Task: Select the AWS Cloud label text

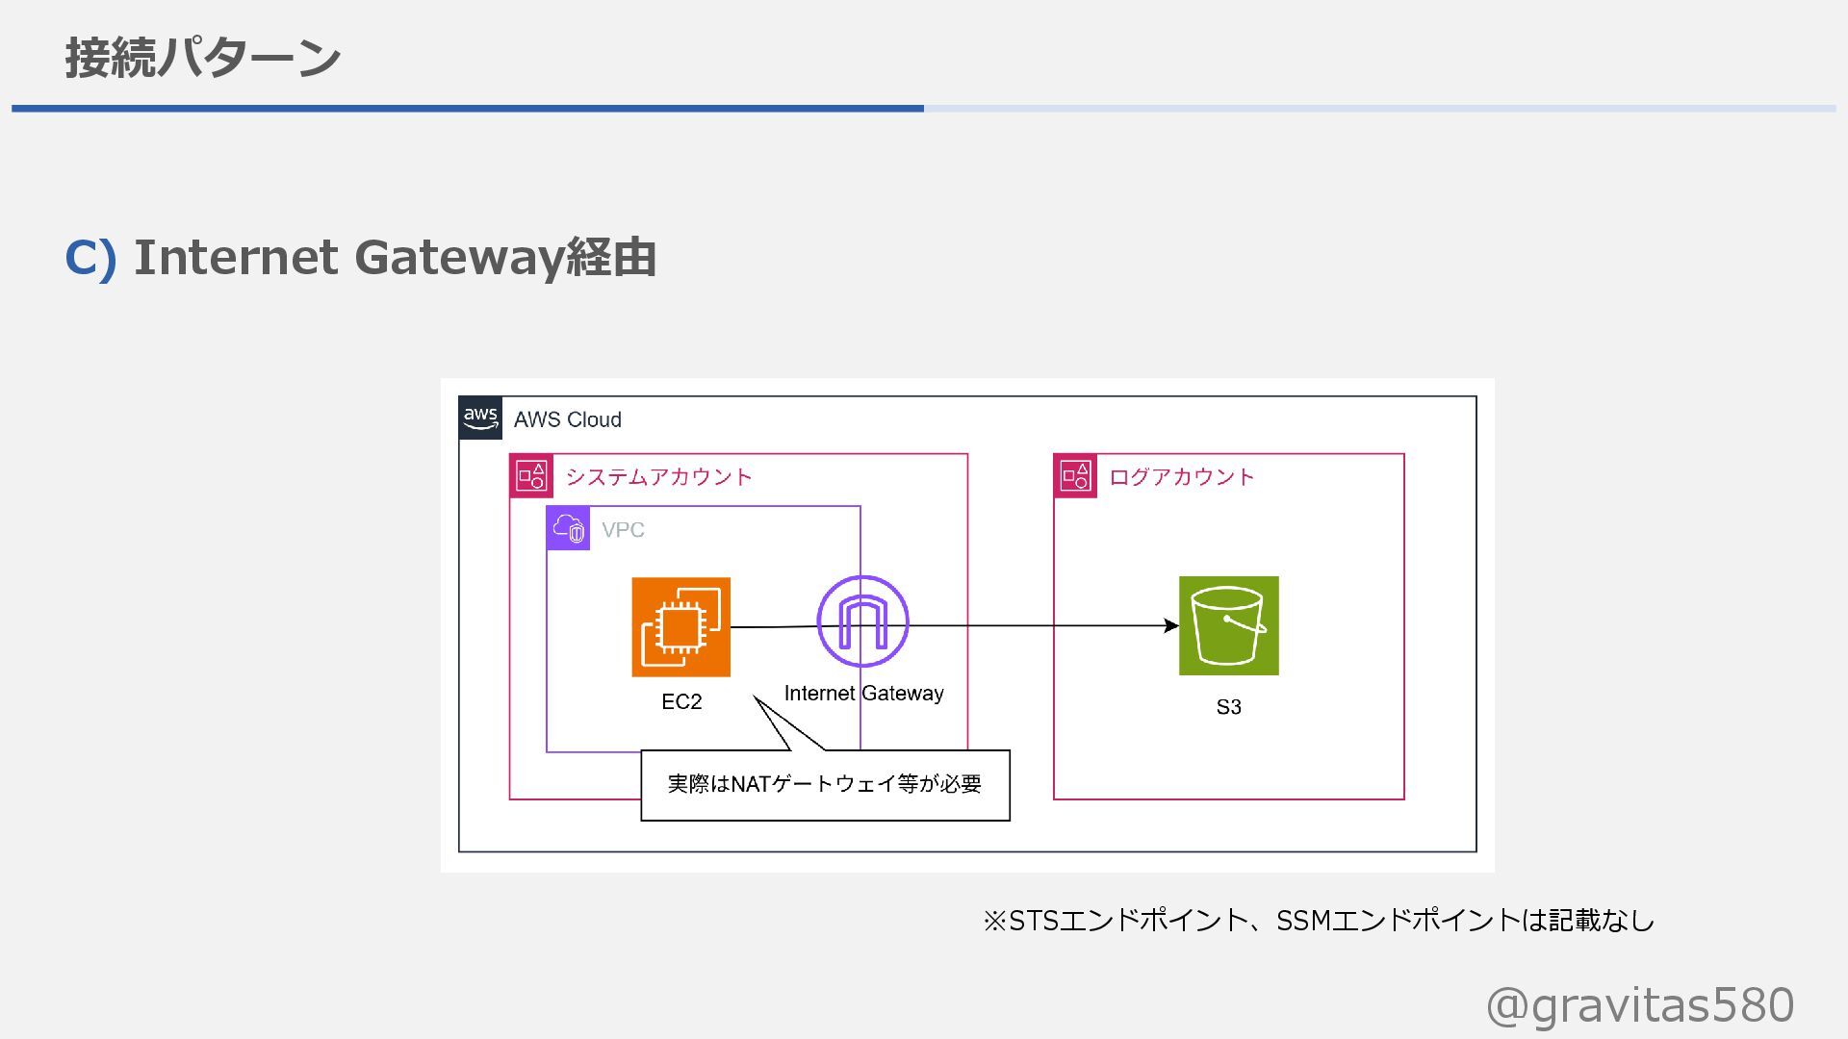Action: tap(567, 419)
